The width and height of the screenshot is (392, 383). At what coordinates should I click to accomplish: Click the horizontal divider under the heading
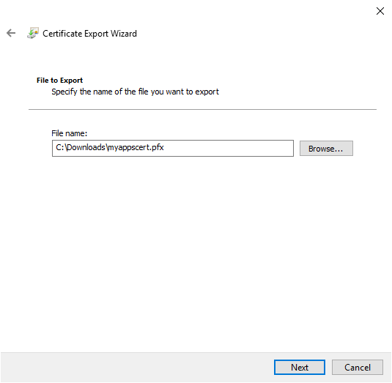click(202, 109)
